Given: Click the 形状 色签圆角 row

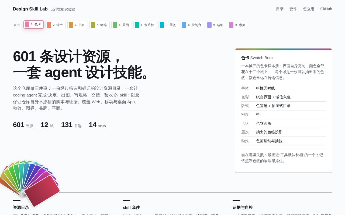Looking at the screenshot, I should click(x=284, y=124).
